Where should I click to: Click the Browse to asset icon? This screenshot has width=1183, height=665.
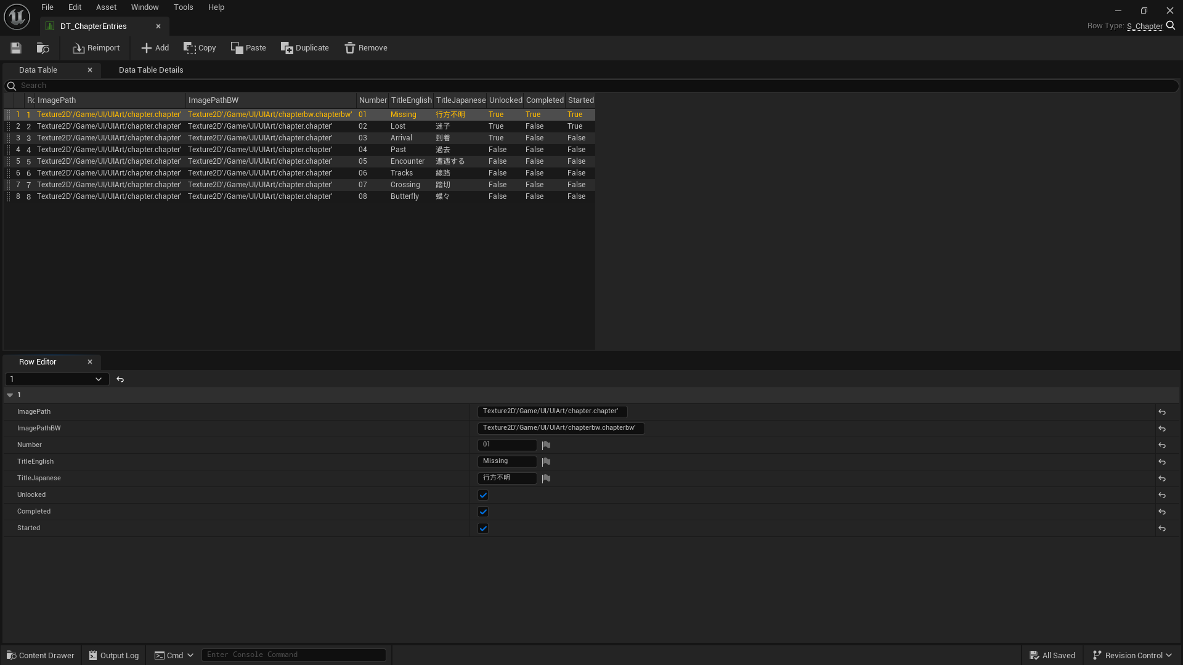[43, 48]
